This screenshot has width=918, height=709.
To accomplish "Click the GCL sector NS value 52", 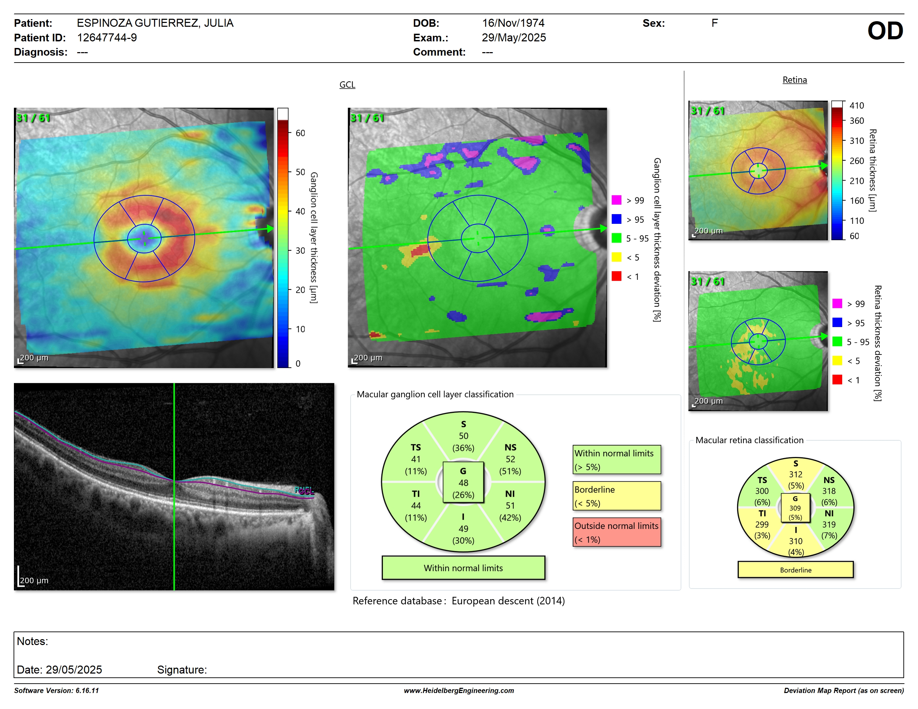I will point(510,459).
